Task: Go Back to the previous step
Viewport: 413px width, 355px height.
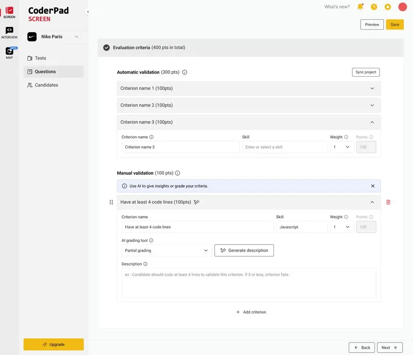Action: 362,348
